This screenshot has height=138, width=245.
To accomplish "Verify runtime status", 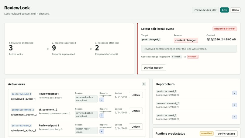I will (226, 134).
